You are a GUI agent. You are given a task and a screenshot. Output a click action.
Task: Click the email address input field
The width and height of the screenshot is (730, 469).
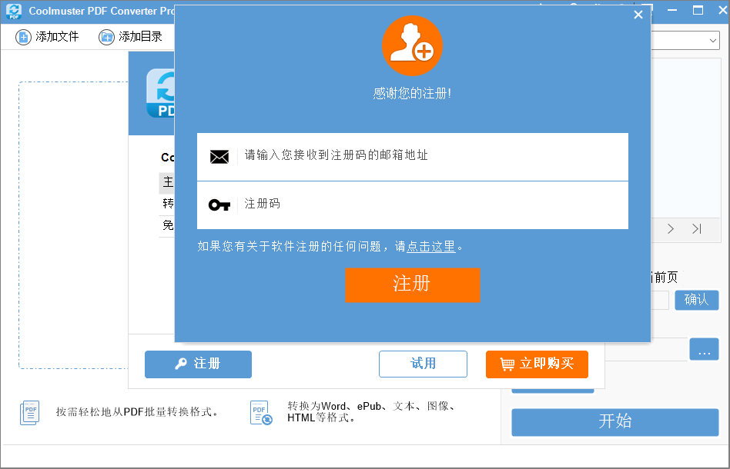coord(413,157)
